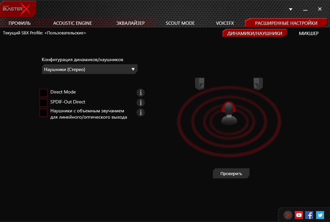Click the right speaker icon
This screenshot has height=222, width=330.
pyautogui.click(x=258, y=84)
